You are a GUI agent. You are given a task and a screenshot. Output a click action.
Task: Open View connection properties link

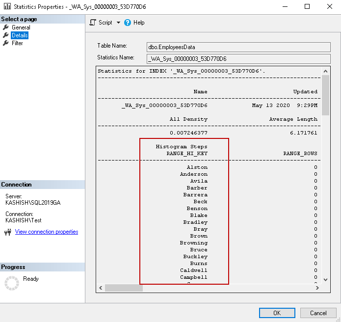pyautogui.click(x=47, y=232)
